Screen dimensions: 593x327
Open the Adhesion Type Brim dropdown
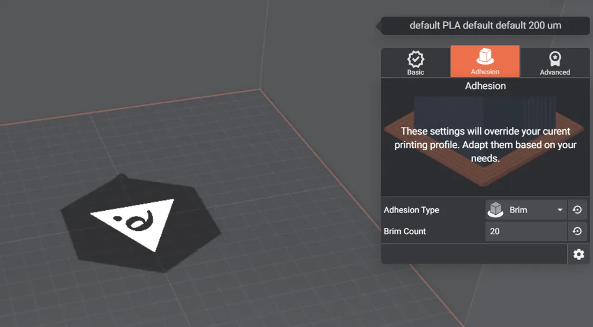click(x=526, y=209)
